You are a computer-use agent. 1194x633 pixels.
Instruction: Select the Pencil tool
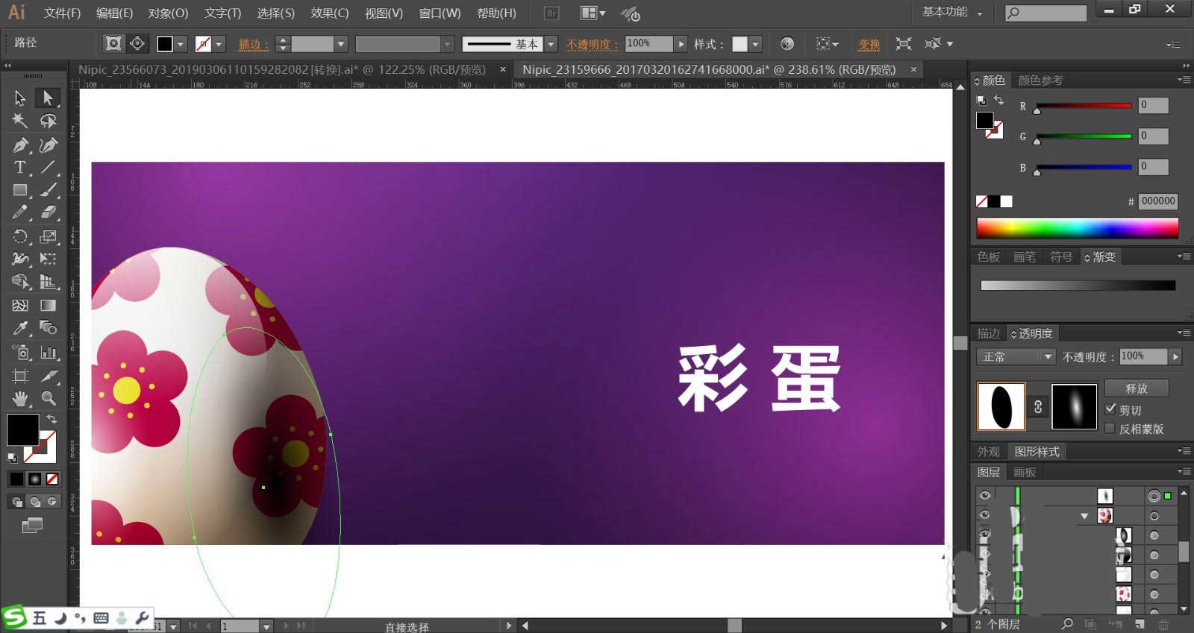tap(20, 213)
